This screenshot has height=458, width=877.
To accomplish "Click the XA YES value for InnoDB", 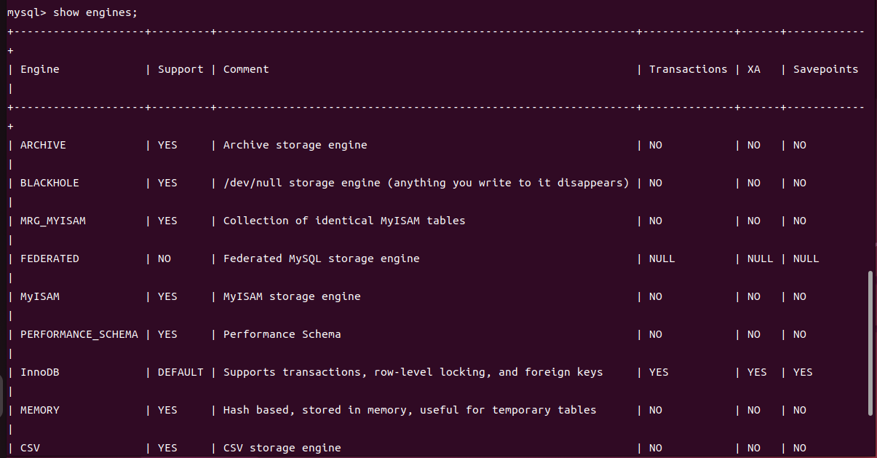I will (x=757, y=372).
